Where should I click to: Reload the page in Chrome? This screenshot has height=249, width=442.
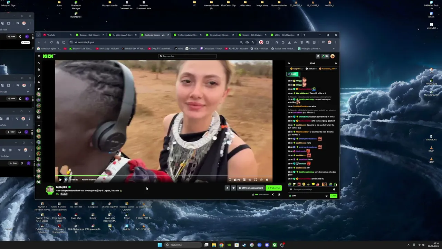[51, 42]
